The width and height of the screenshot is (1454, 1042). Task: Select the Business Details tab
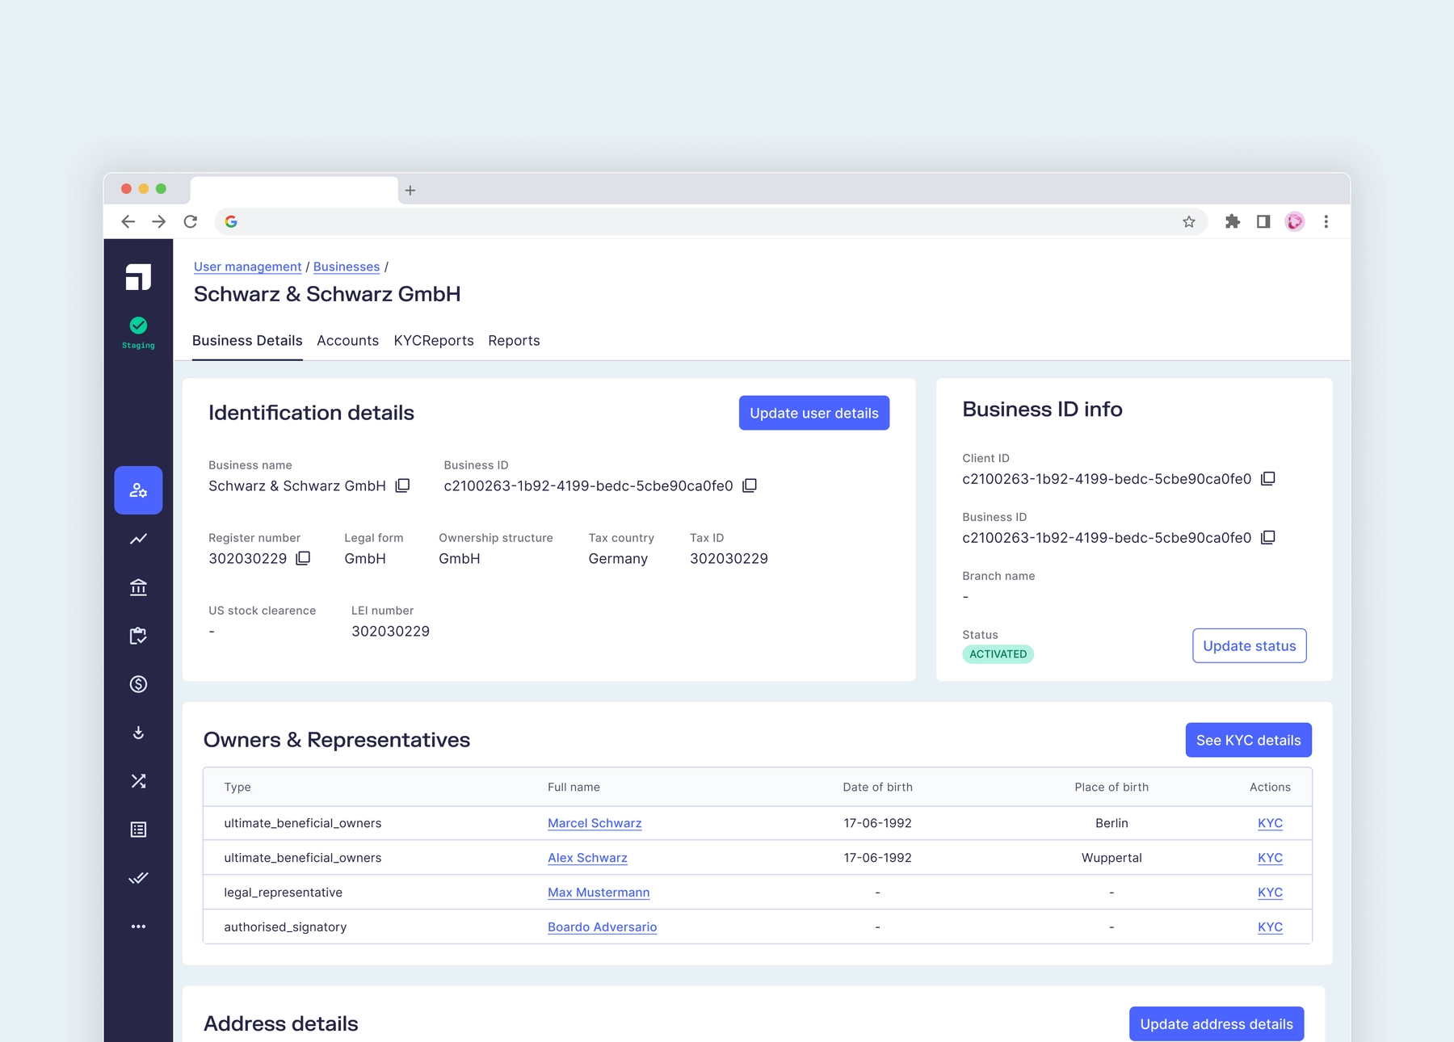coord(247,341)
